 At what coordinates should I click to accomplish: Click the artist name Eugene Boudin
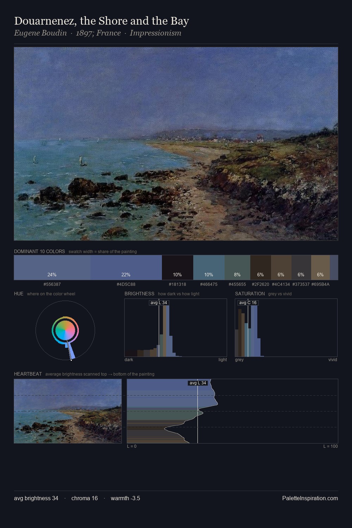tap(40, 33)
